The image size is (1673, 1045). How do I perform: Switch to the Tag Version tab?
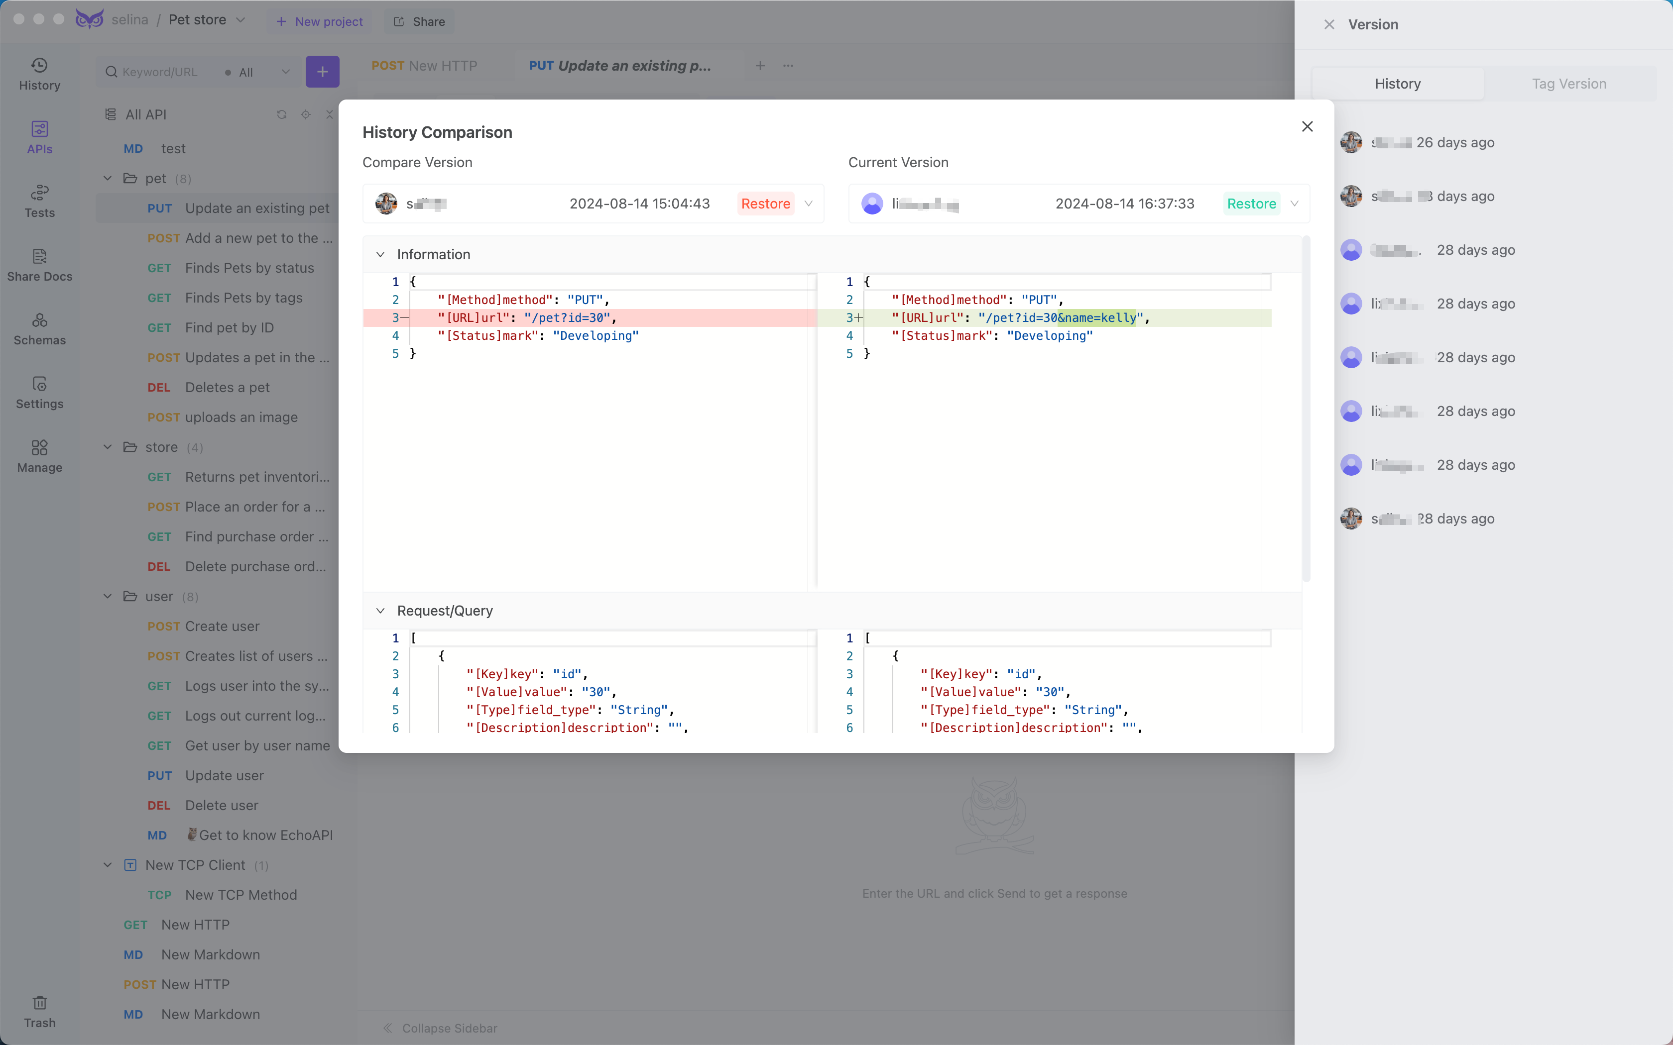click(1568, 84)
